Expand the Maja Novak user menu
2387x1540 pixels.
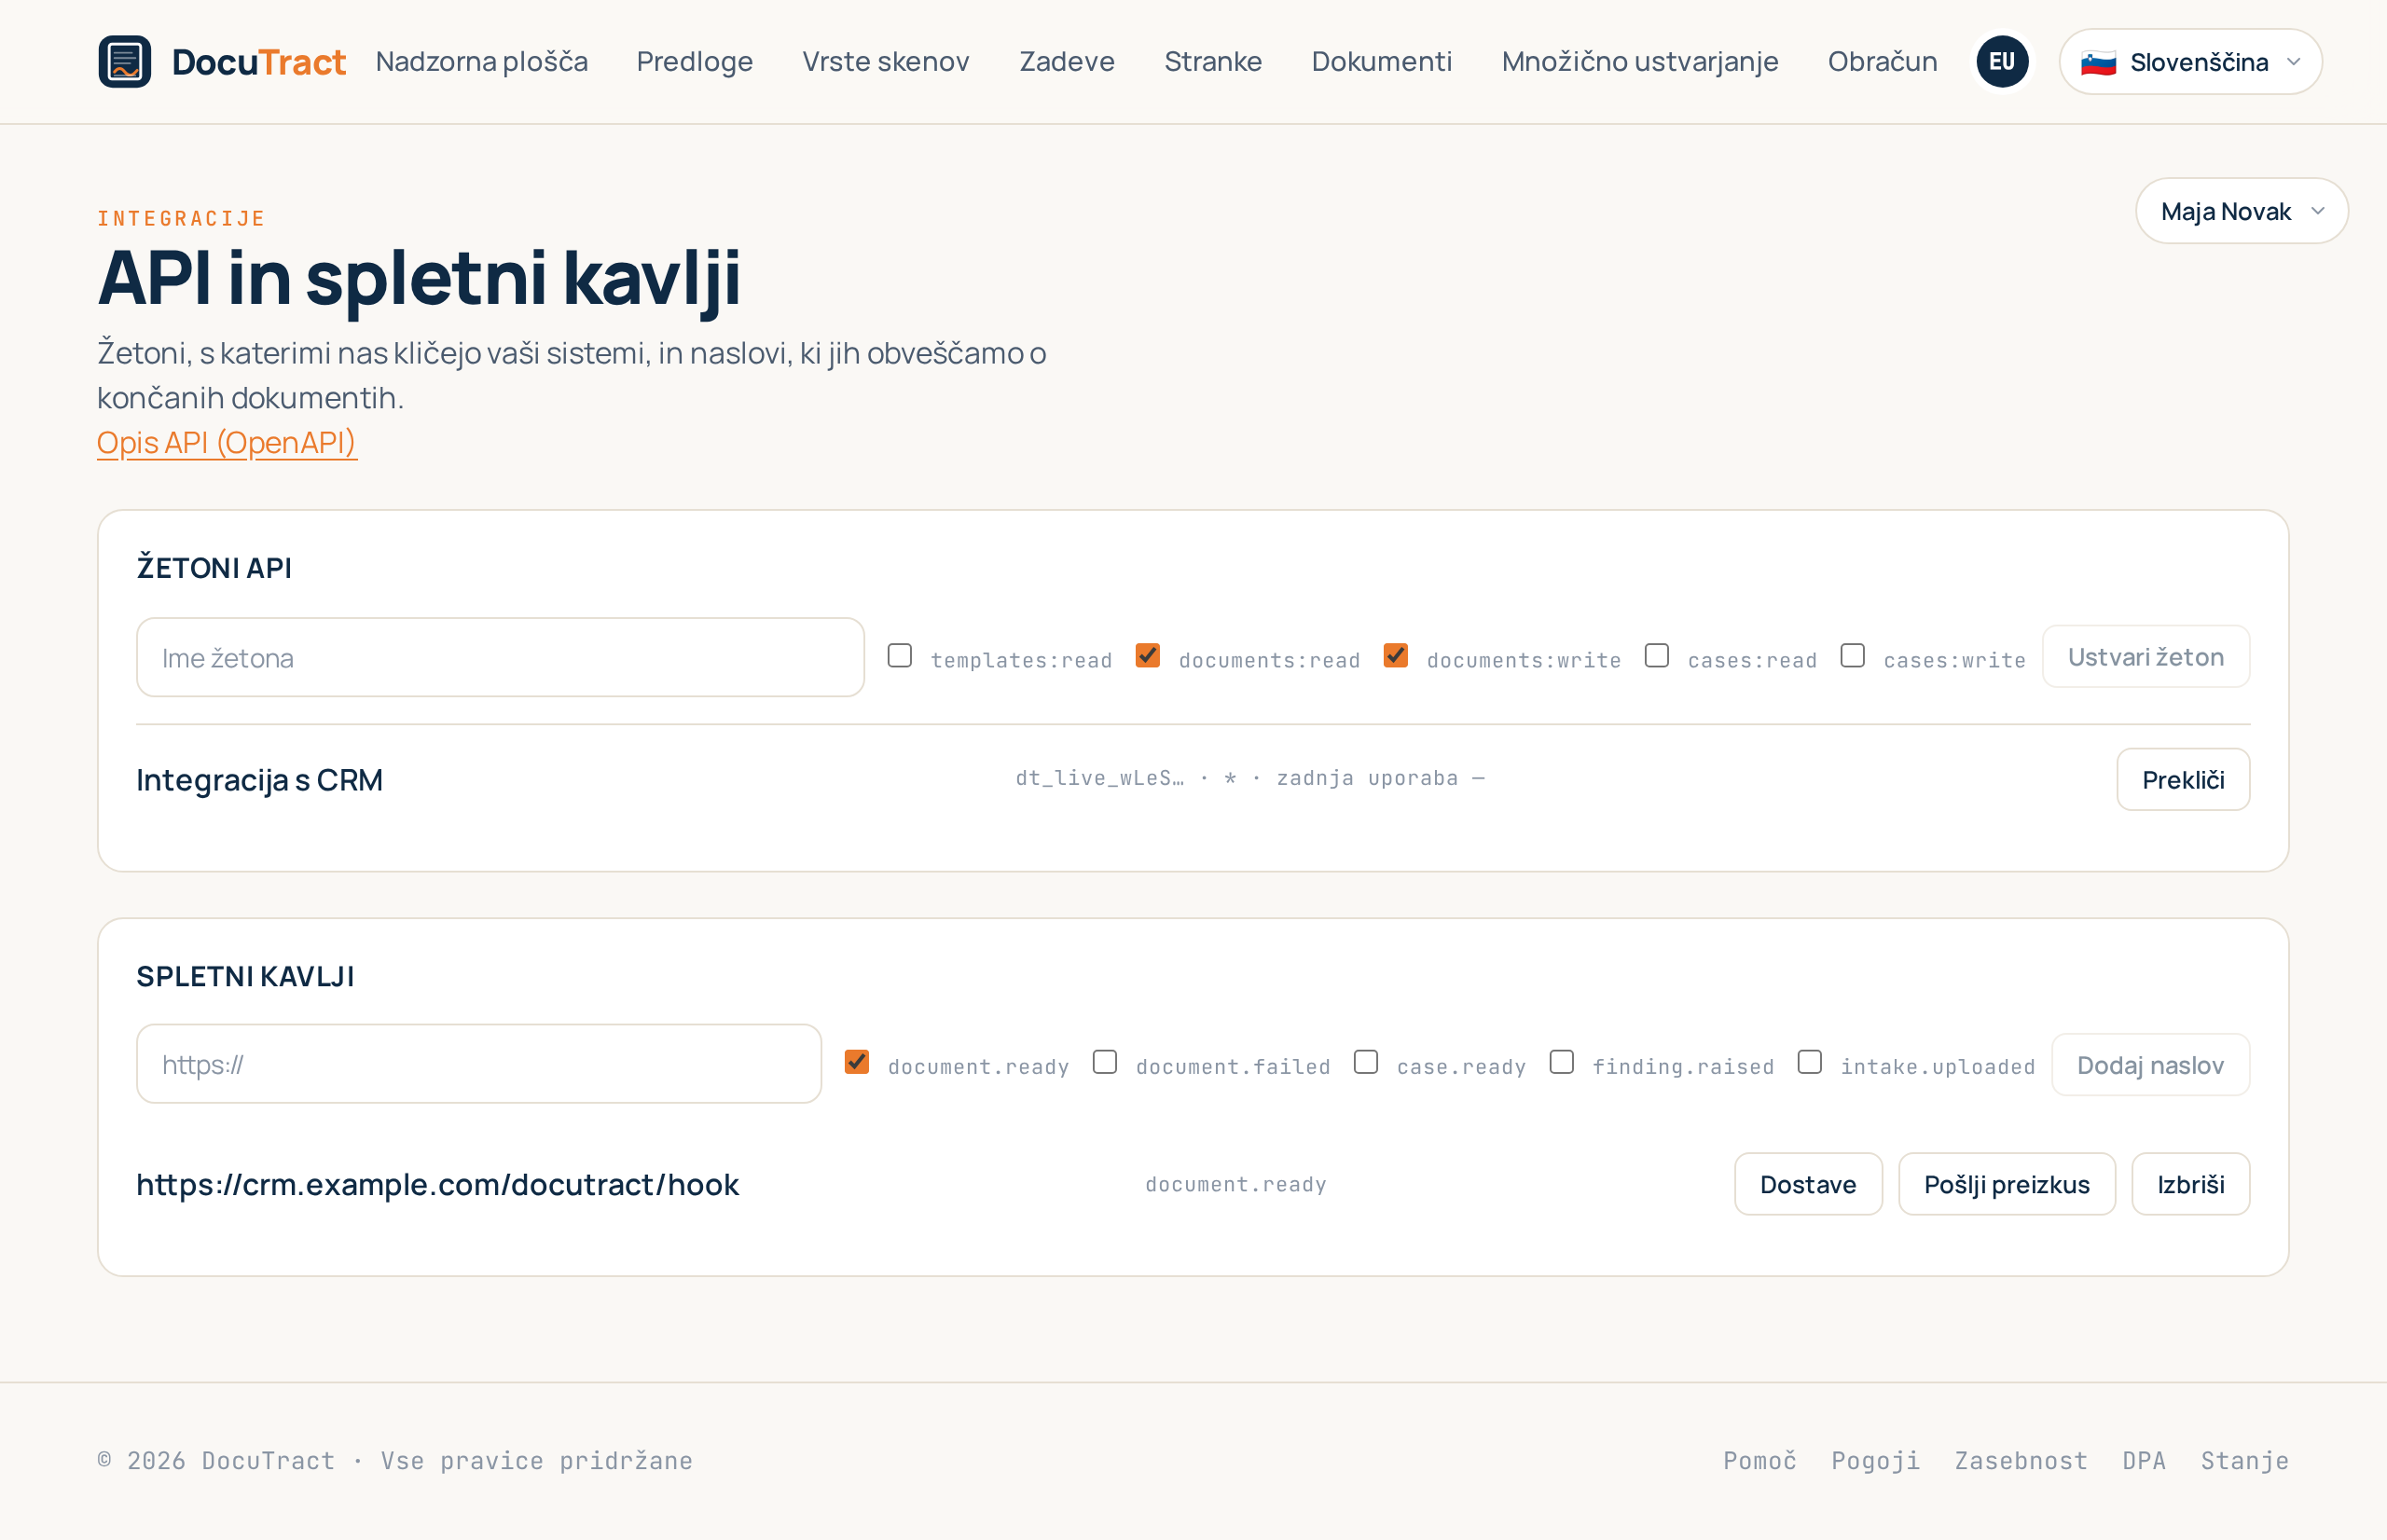point(2241,211)
